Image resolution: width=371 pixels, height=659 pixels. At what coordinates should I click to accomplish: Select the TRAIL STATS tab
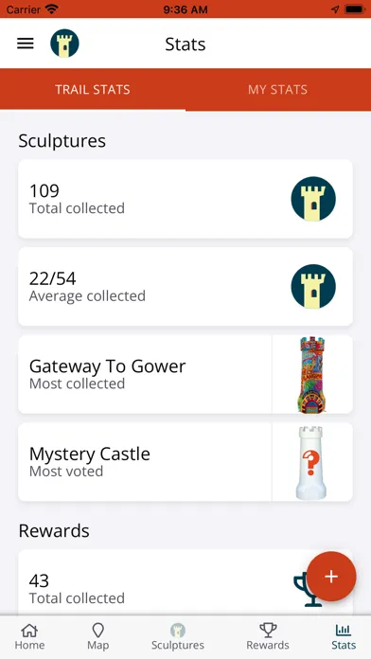click(x=93, y=90)
